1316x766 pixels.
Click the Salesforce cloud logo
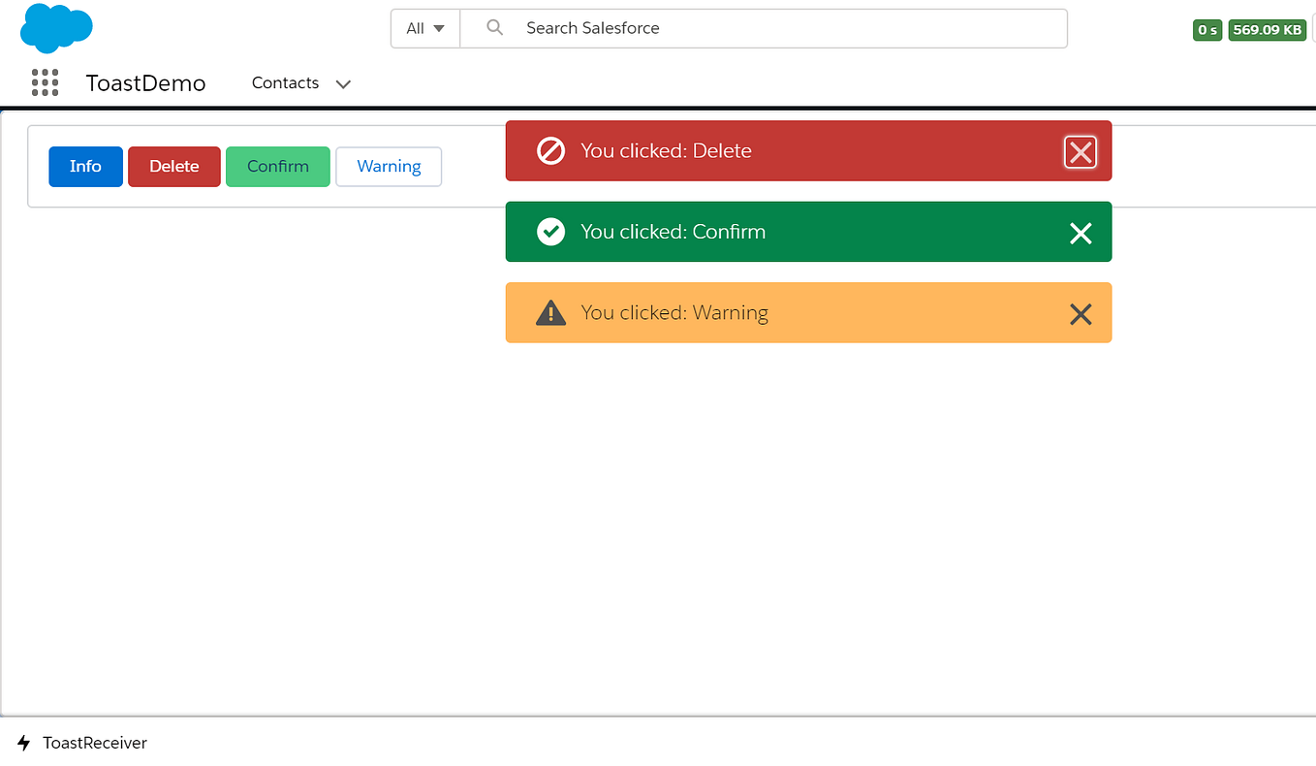(56, 27)
